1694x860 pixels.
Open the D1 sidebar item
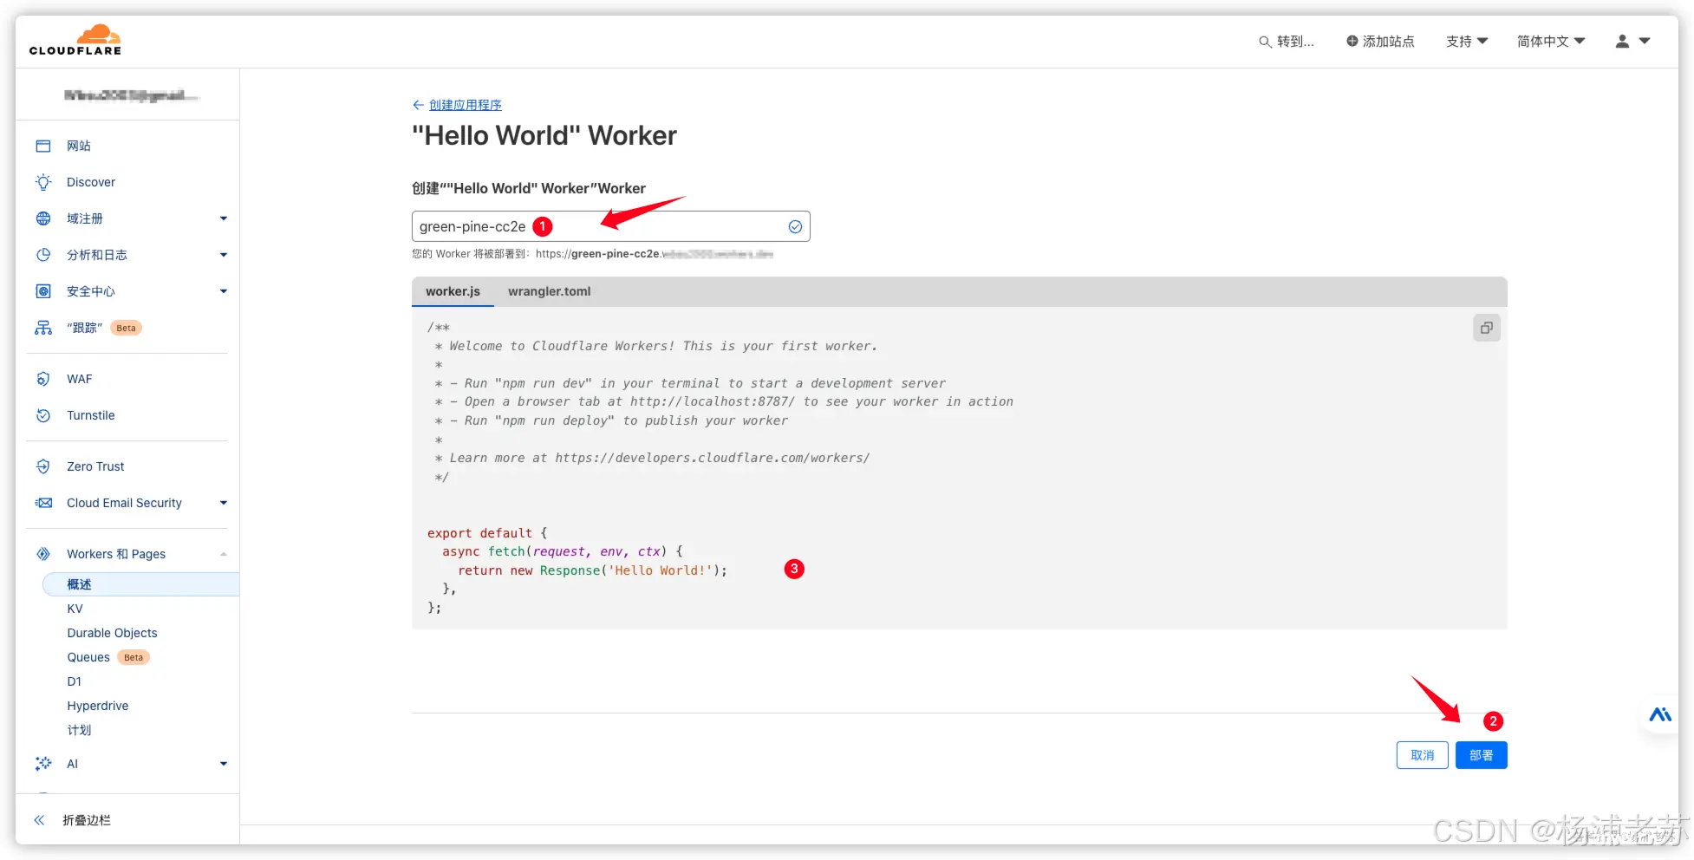(75, 681)
